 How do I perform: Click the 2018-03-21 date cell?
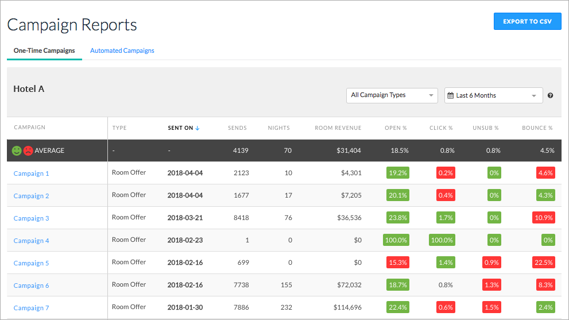pyautogui.click(x=185, y=218)
